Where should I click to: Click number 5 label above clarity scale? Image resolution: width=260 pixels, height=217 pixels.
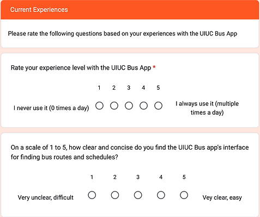[x=184, y=177]
